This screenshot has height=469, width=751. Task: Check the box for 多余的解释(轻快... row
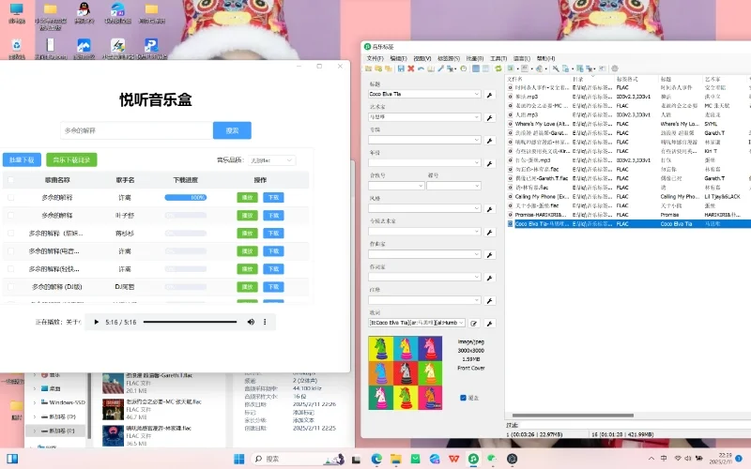(x=10, y=269)
